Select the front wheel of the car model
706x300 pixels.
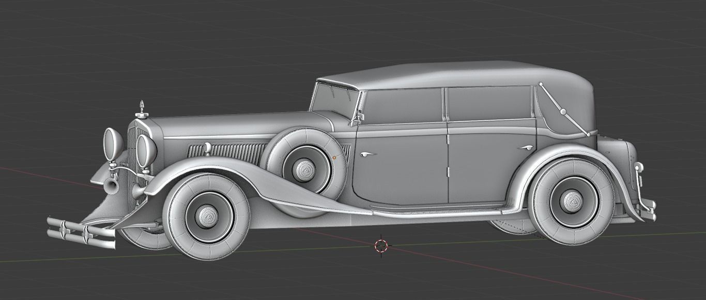(x=206, y=216)
